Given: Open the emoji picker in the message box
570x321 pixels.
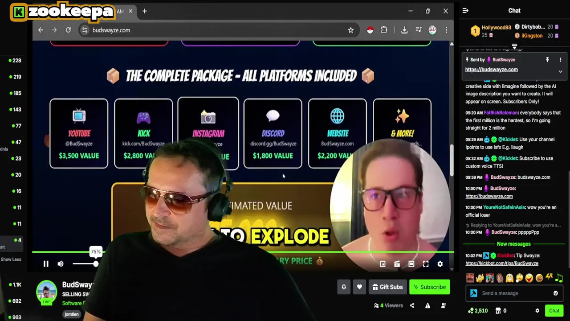Looking at the screenshot, I should [556, 293].
